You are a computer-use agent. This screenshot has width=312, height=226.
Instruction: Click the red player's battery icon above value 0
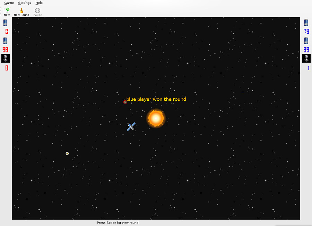click(x=5, y=22)
